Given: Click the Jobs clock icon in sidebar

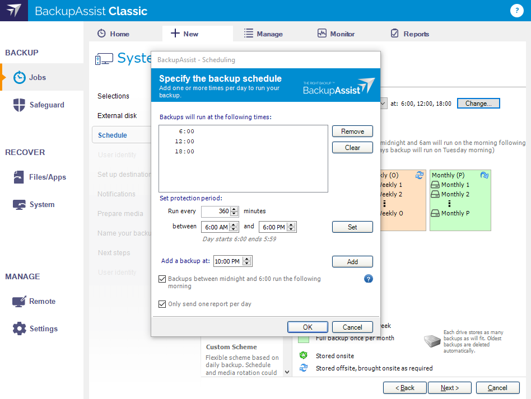Looking at the screenshot, I should (x=19, y=77).
